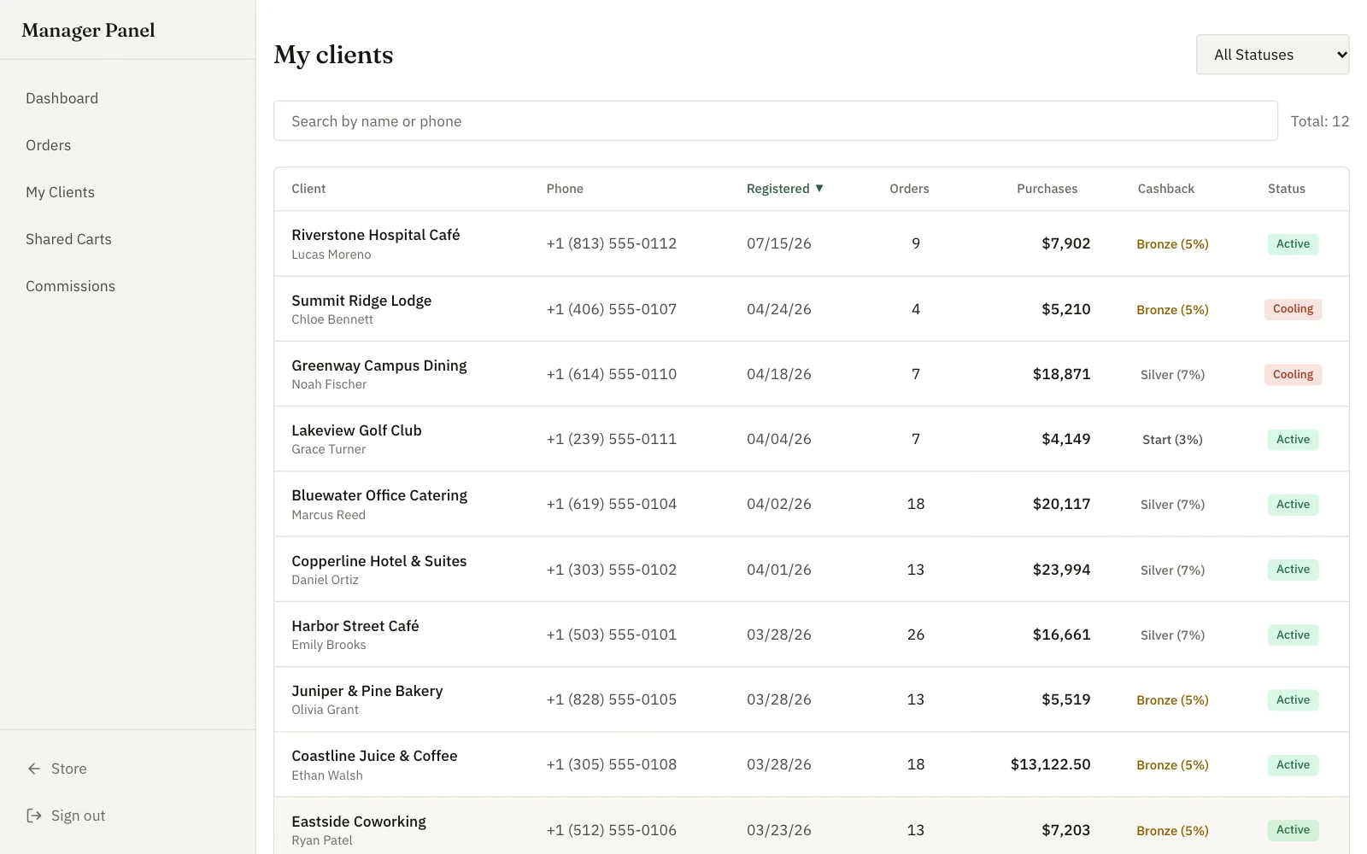Open Dashboard in the sidebar
Image resolution: width=1367 pixels, height=854 pixels.
click(x=62, y=98)
